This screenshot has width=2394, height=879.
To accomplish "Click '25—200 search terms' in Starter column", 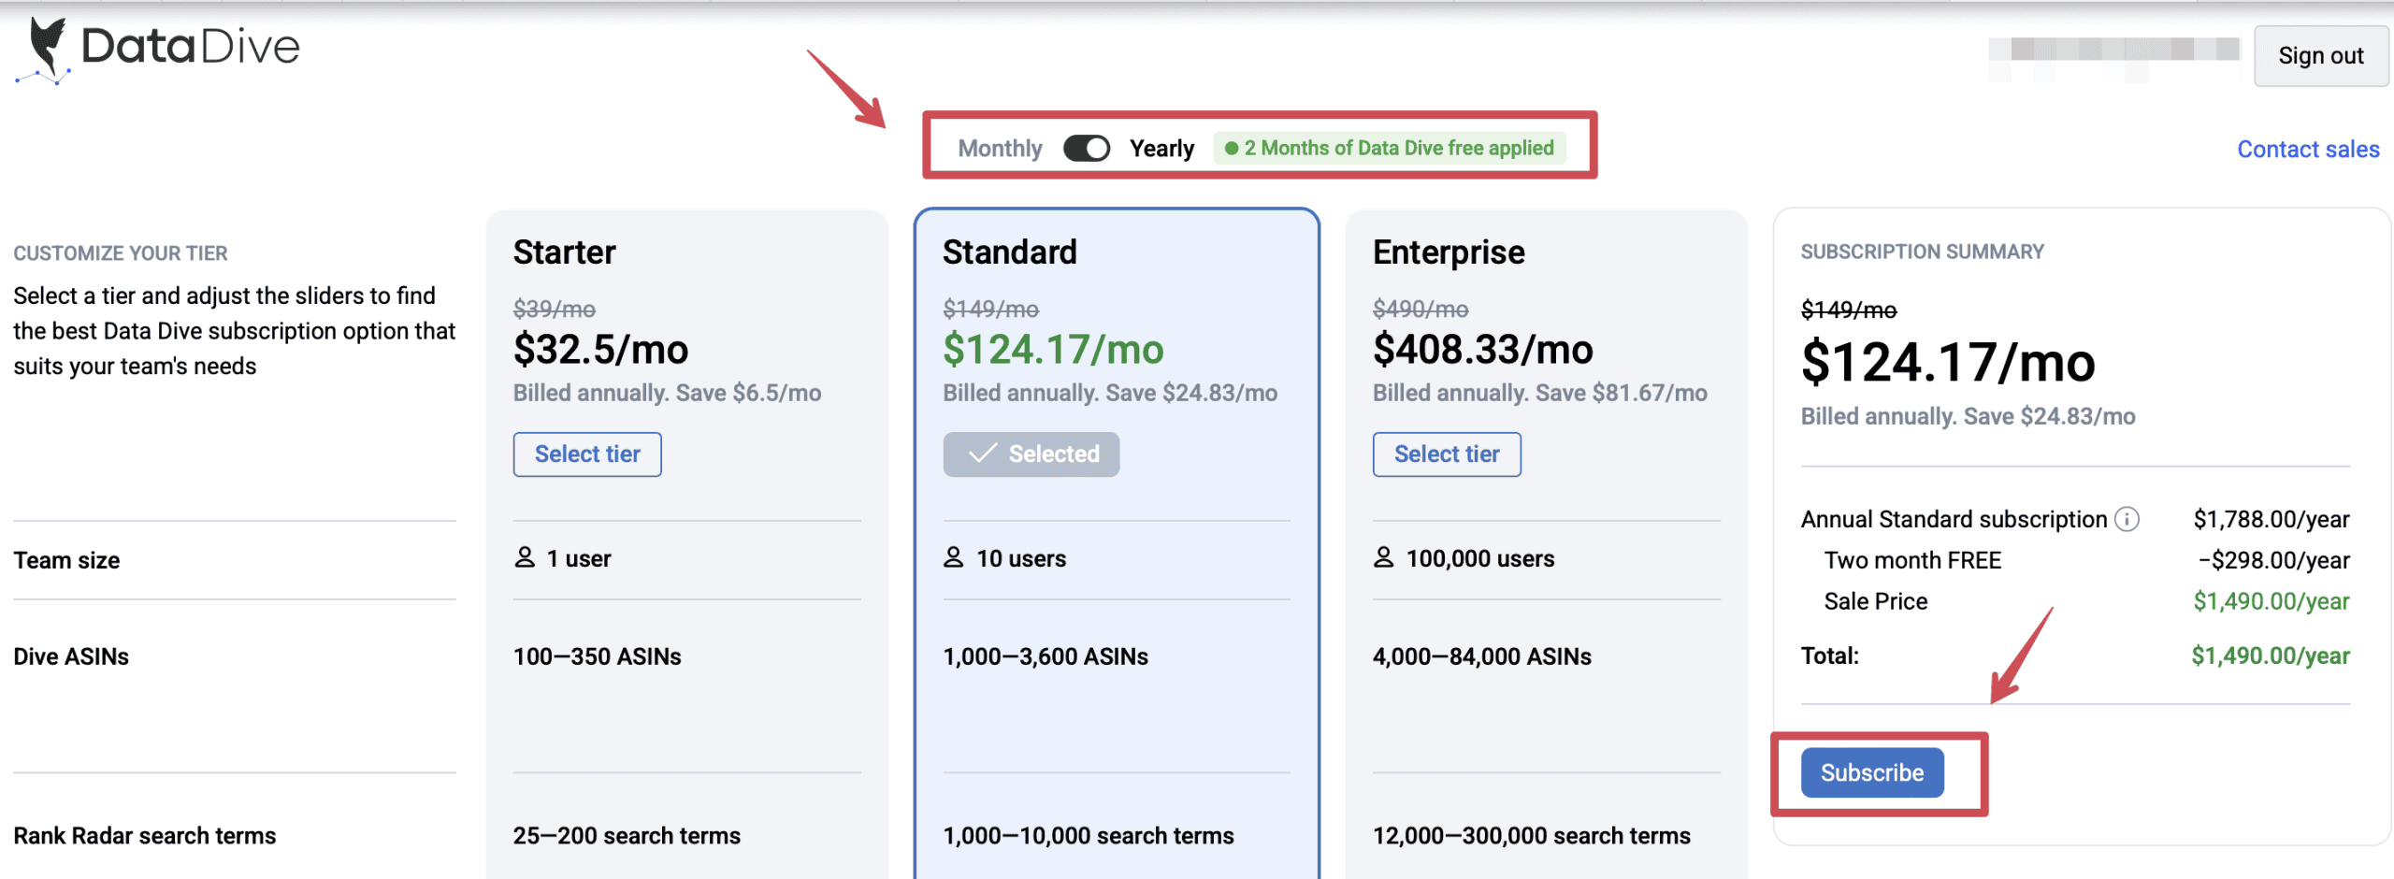I will pyautogui.click(x=627, y=836).
